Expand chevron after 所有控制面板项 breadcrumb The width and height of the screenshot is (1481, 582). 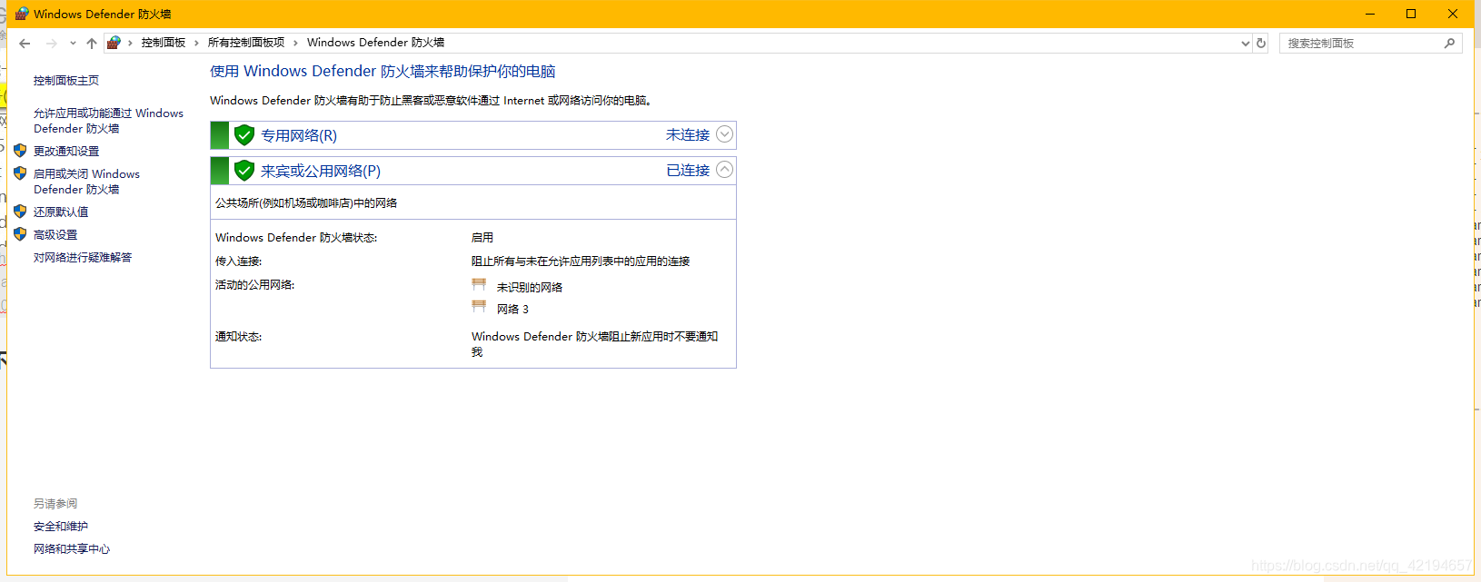coord(295,43)
